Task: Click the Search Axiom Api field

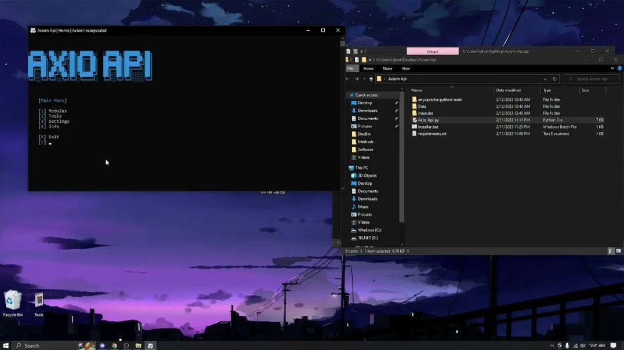Action: pos(592,79)
